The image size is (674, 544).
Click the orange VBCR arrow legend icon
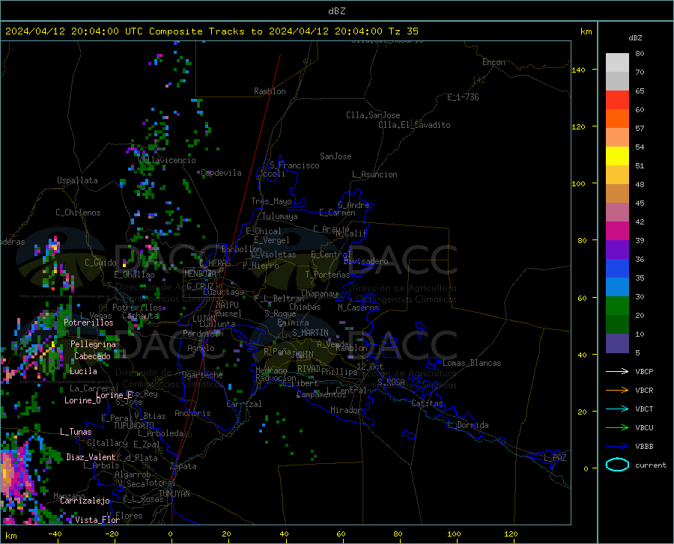(x=617, y=391)
